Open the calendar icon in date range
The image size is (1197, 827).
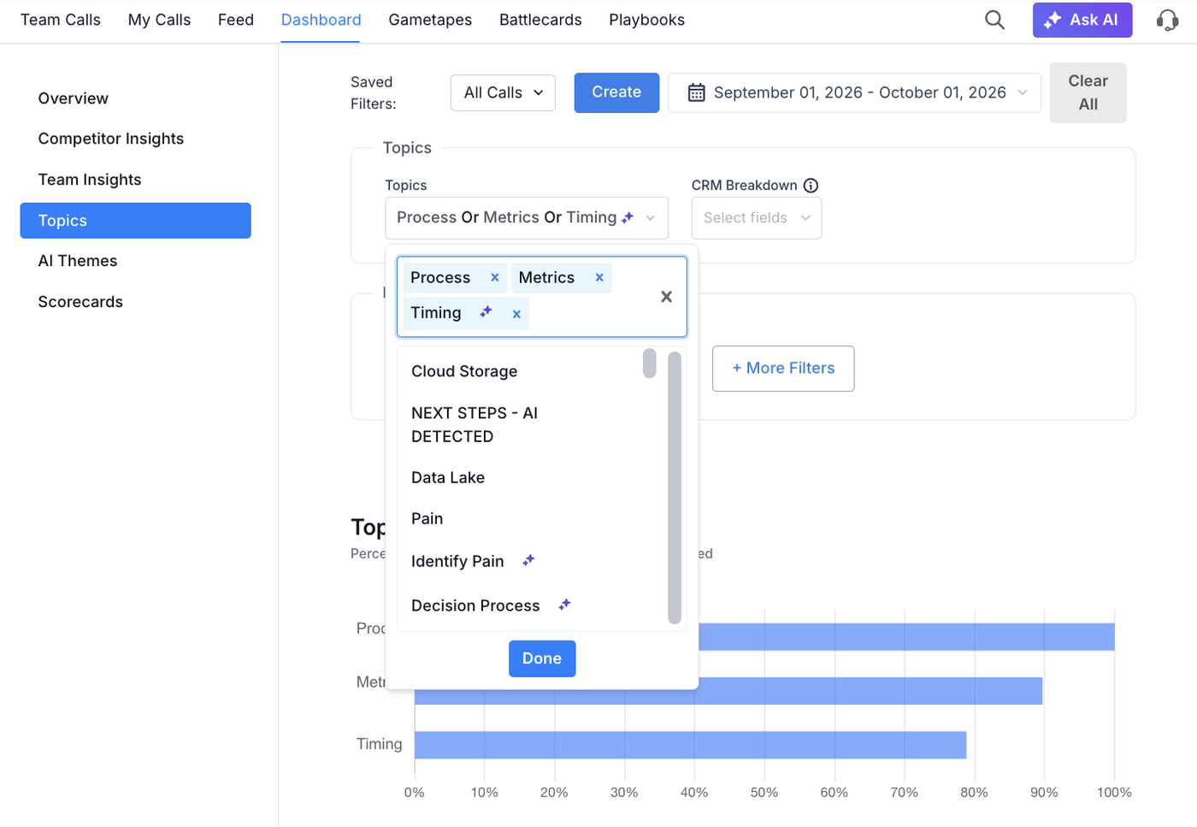(697, 92)
